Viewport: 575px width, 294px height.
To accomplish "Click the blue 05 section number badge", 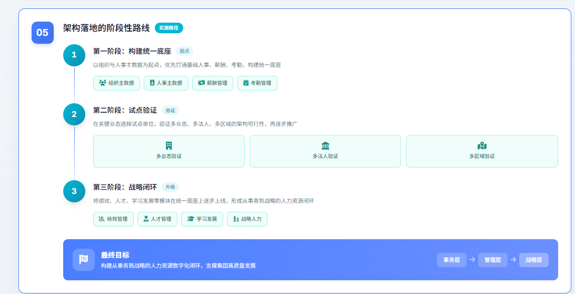I will [x=43, y=33].
